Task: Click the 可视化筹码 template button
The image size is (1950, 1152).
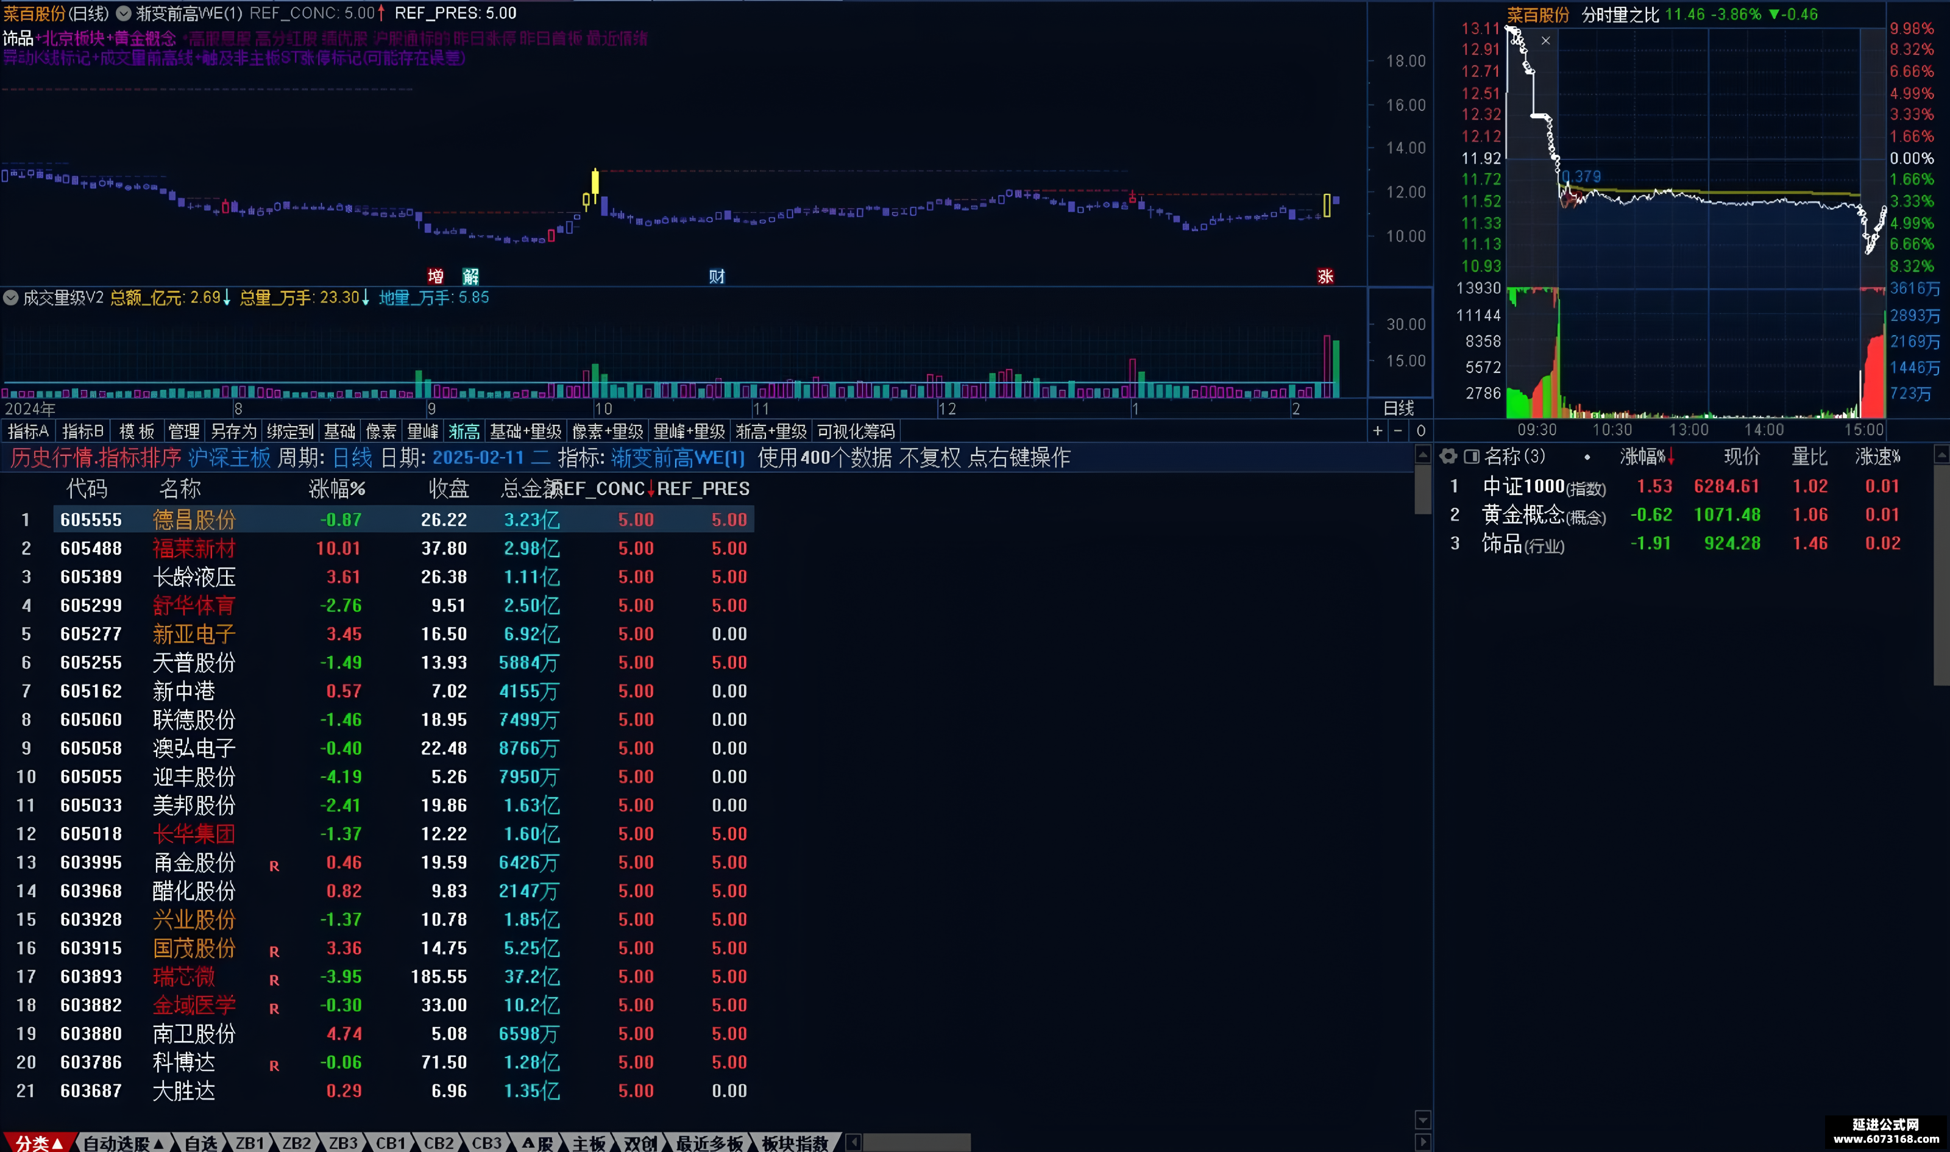Action: [856, 431]
